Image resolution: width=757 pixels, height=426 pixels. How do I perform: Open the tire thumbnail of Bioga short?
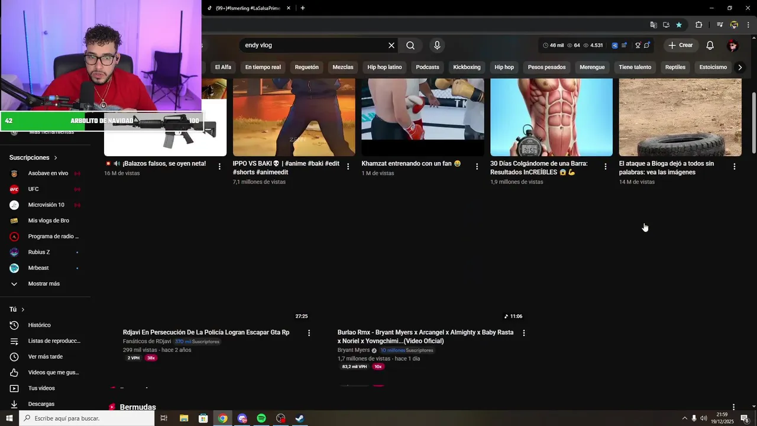tap(680, 117)
